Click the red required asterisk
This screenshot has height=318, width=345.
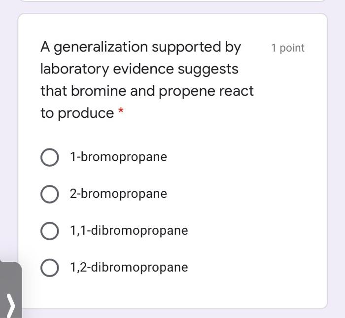click(x=121, y=113)
